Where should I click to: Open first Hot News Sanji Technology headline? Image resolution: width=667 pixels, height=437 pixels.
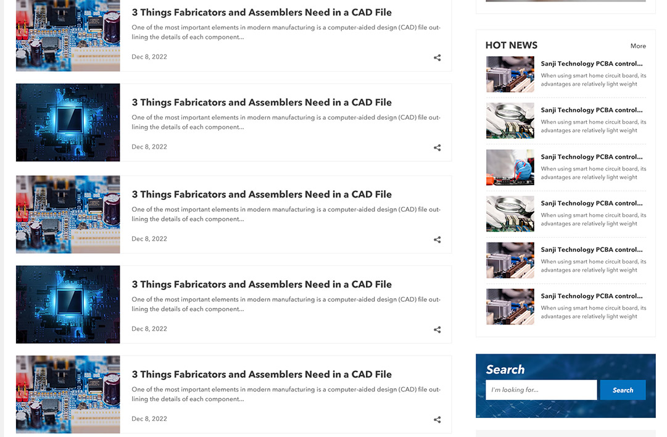tap(591, 64)
